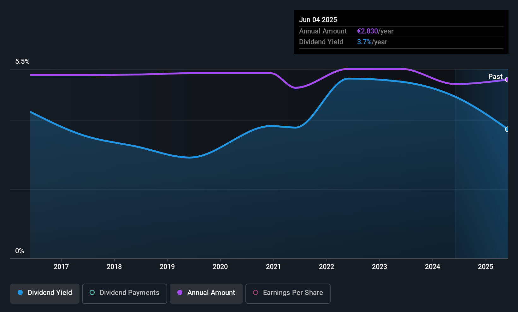Click the teal circle icon beside Dividend Payments
Viewport: 518px width, 312px height.
coord(92,293)
